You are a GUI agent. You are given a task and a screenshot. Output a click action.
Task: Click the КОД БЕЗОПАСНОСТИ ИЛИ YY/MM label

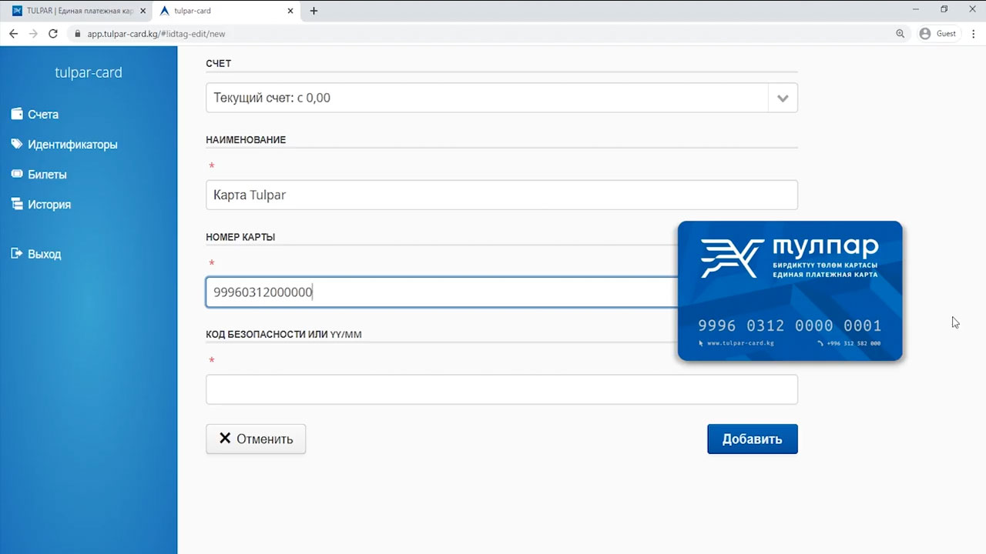(283, 335)
